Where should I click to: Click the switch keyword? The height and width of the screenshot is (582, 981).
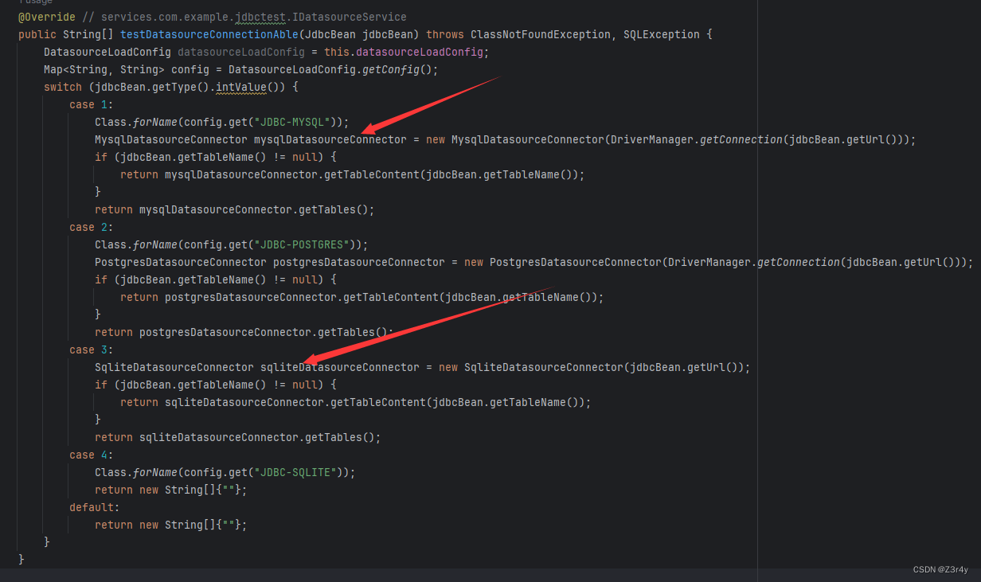point(63,87)
